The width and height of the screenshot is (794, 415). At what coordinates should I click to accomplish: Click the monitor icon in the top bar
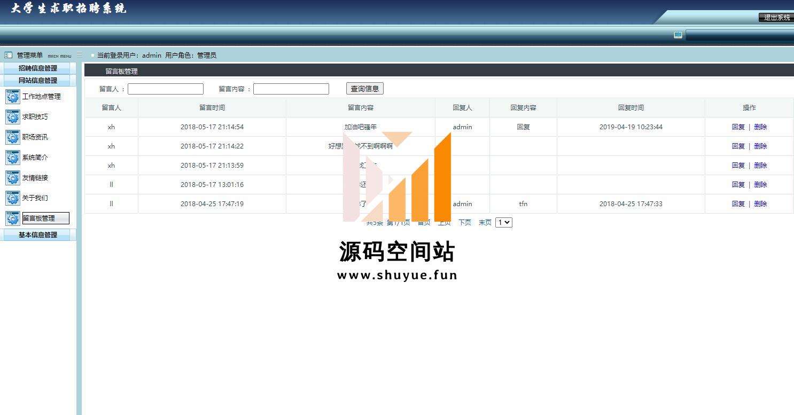[x=678, y=35]
